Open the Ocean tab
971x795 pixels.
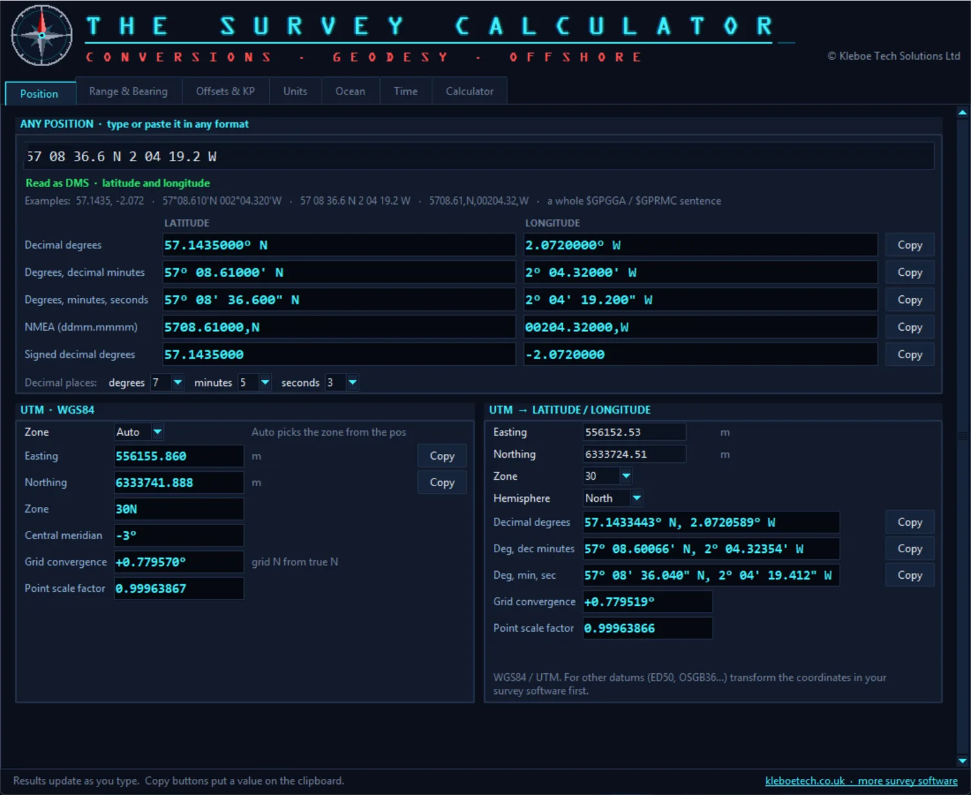pos(350,91)
